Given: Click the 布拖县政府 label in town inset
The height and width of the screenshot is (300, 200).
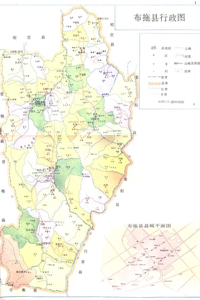Looking at the screenshot, I should tap(164, 250).
